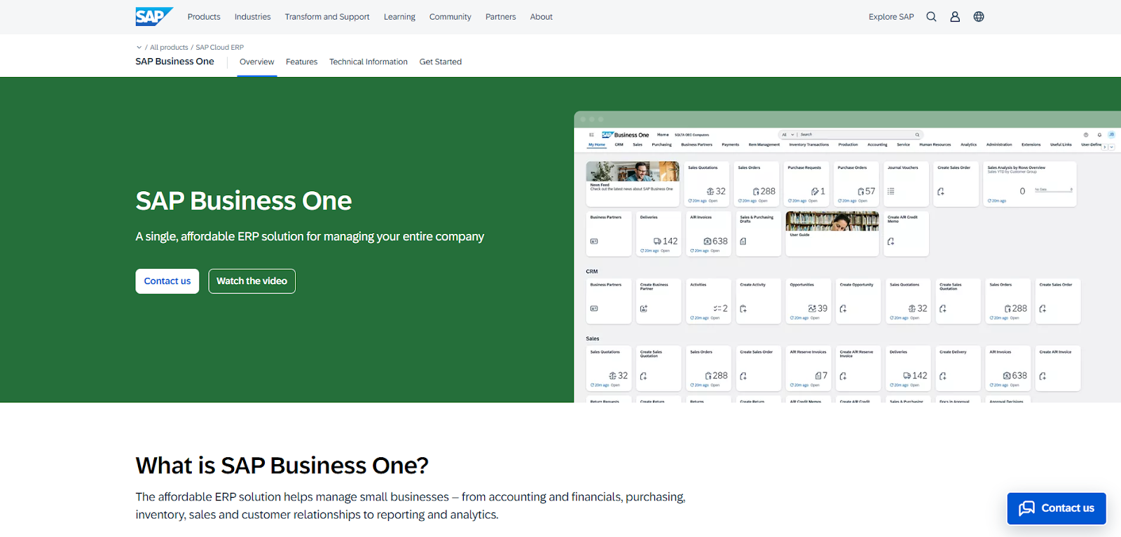Image resolution: width=1121 pixels, height=537 pixels.
Task: Click the SAP Business One page title link
Action: tap(174, 62)
